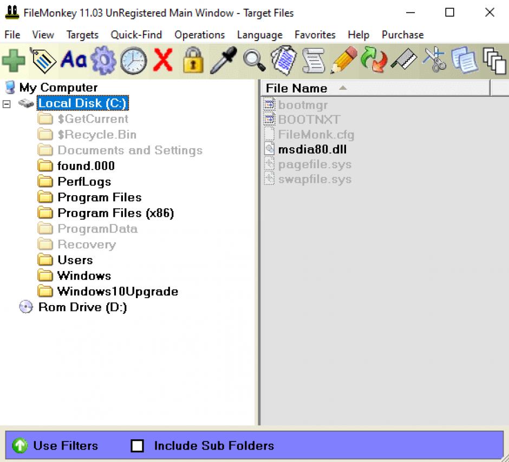Select the My Computer root node
The image size is (509, 462).
58,88
